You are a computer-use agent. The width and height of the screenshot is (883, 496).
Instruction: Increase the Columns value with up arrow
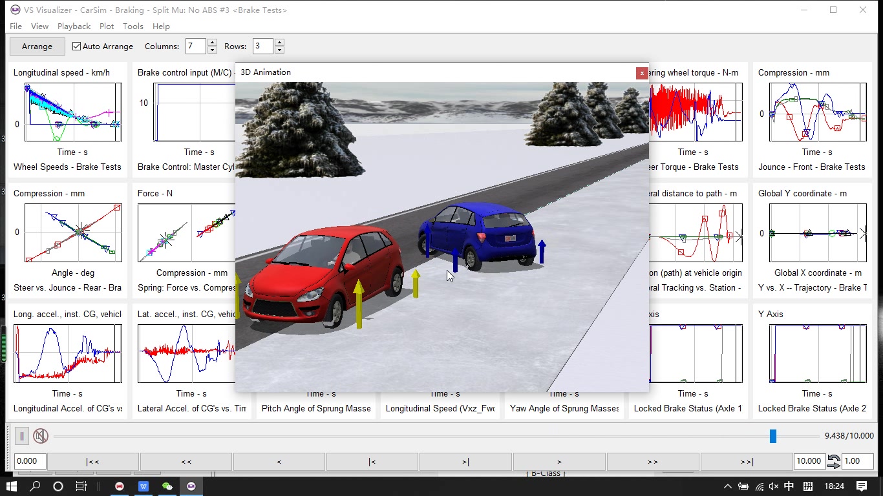coord(212,43)
